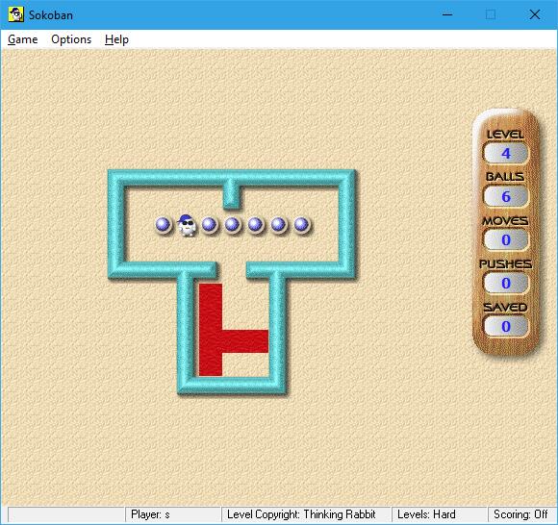Image resolution: width=558 pixels, height=525 pixels.
Task: Click the 'Player: s' status bar entry
Action: click(173, 514)
